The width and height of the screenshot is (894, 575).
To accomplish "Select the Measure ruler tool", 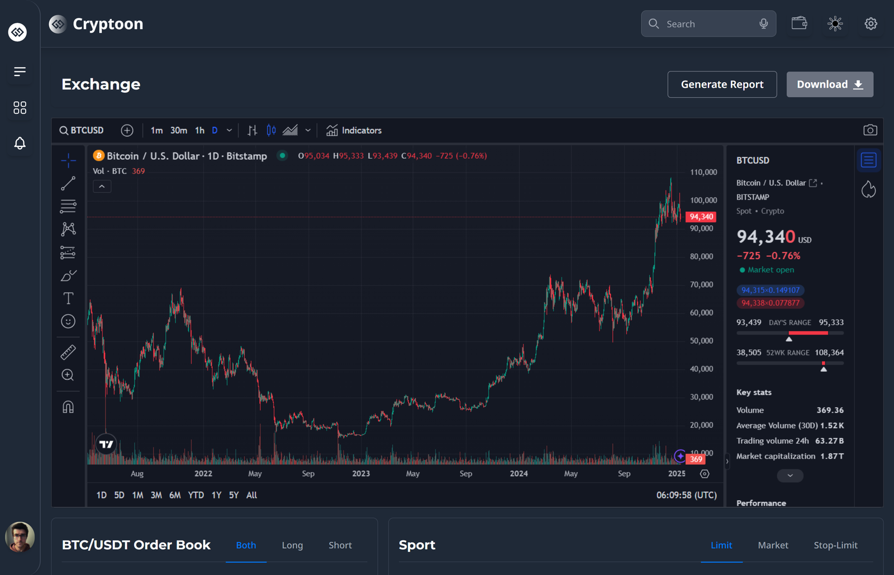I will pos(68,352).
